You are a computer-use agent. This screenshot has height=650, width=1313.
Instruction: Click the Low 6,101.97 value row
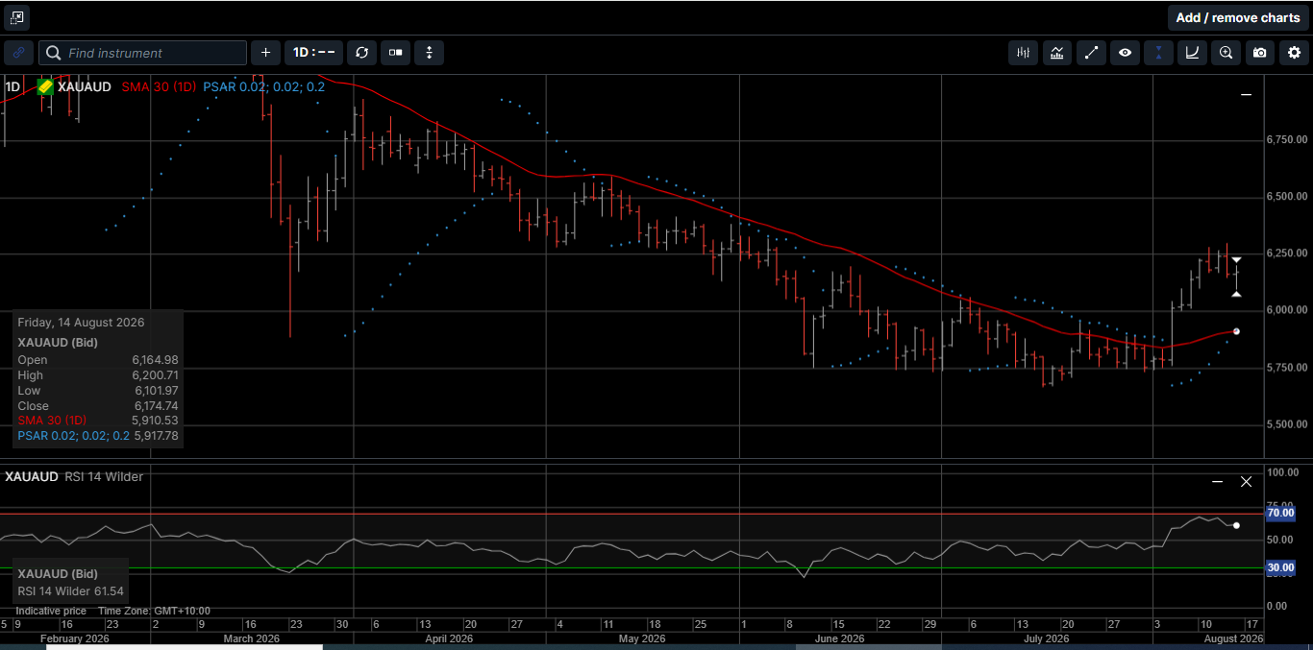98,391
